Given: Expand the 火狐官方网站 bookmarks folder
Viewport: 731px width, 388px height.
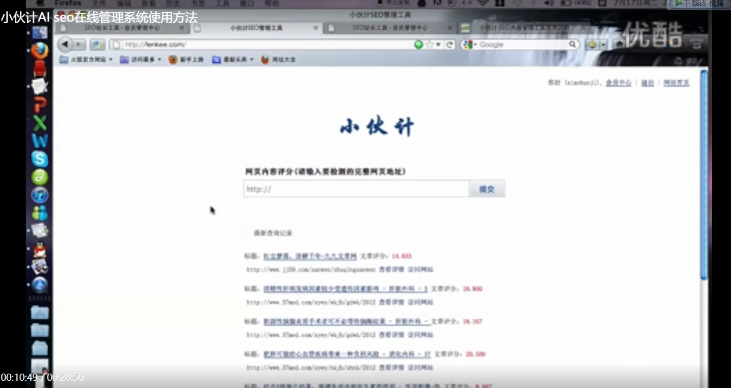Looking at the screenshot, I should click(86, 60).
